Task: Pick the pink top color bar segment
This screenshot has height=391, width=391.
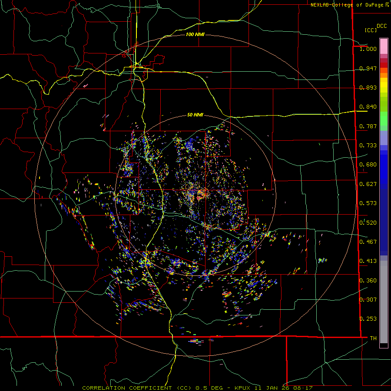Action: 384,46
